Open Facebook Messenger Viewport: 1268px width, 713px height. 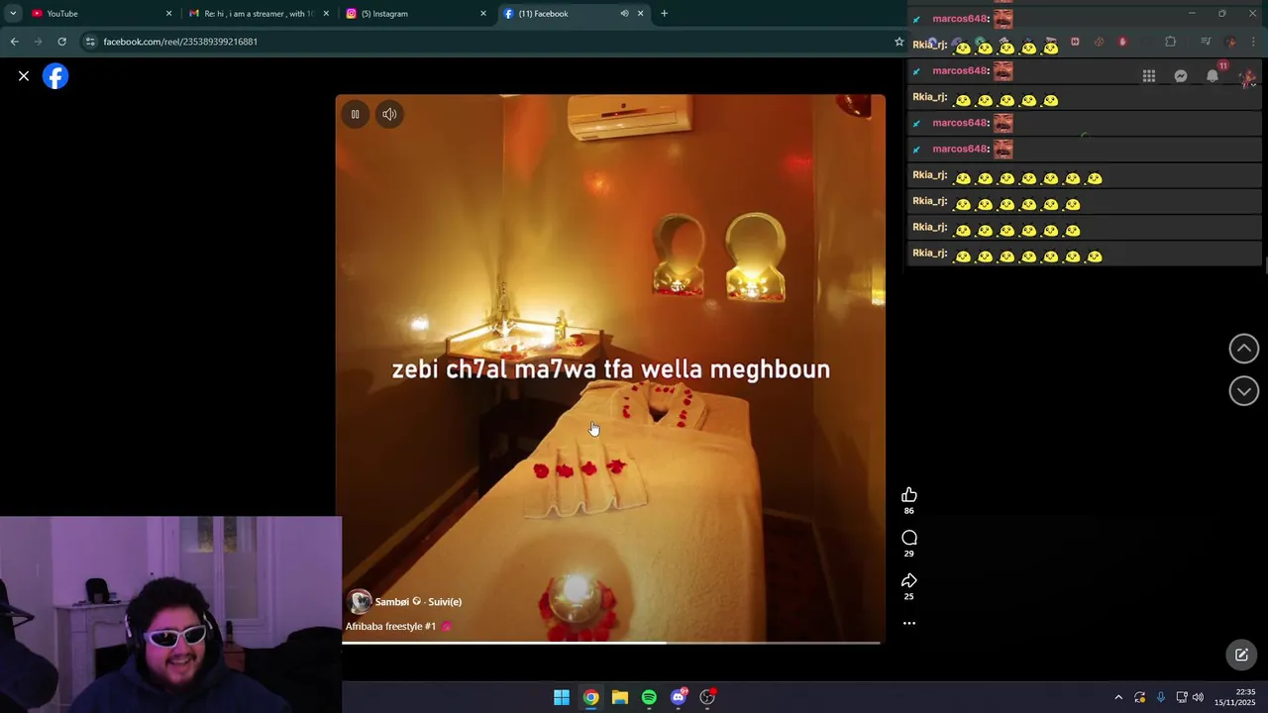tap(1181, 76)
